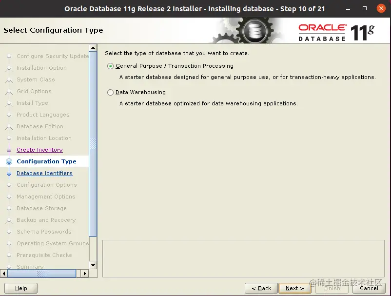
Task: Click the Database Identifiers step bullet icon
Action: tap(9, 173)
